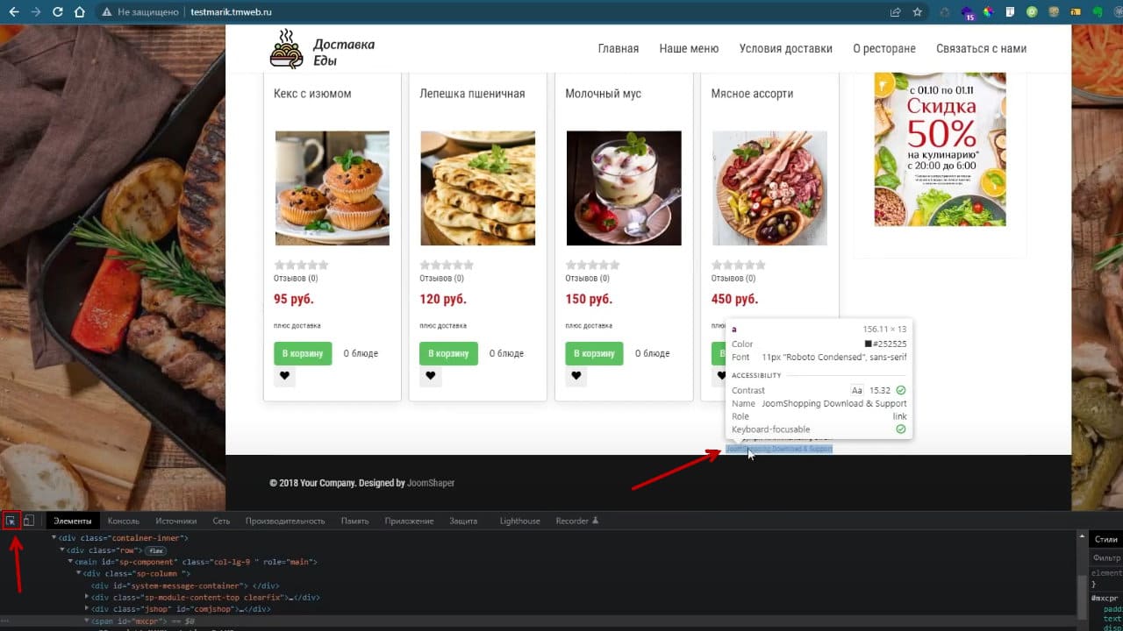Add Кекс с изюмом to cart
1123x631 pixels.
pyautogui.click(x=303, y=353)
